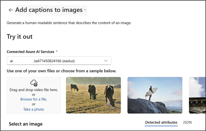Click the Connected Azure AI Services label
This screenshot has width=206, height=131.
pyautogui.click(x=30, y=52)
